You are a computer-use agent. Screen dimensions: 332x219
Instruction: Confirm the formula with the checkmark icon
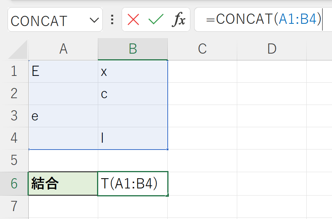tap(156, 20)
